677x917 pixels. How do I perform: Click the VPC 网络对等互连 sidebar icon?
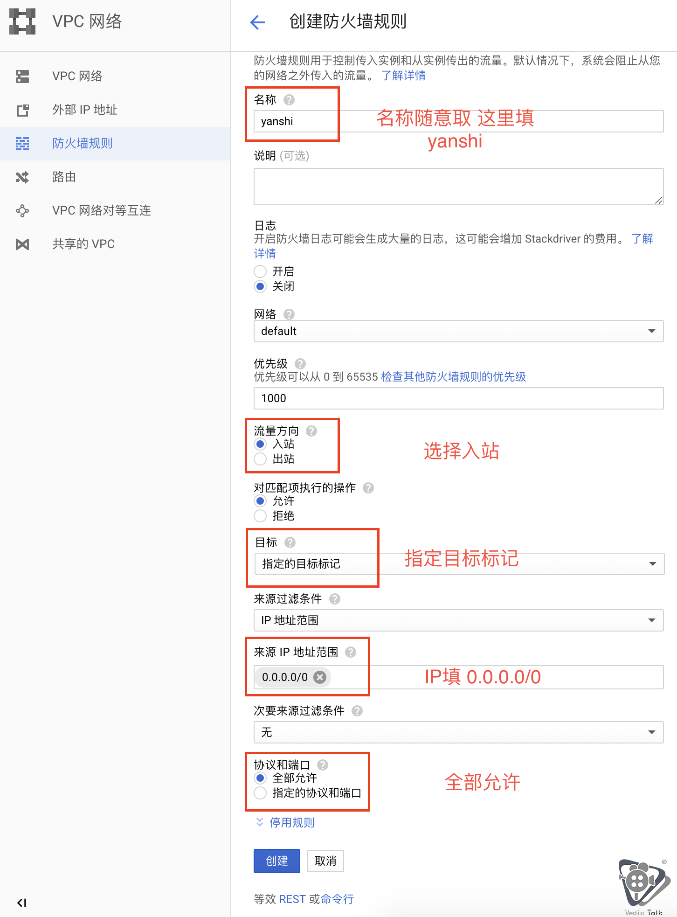[x=22, y=211]
